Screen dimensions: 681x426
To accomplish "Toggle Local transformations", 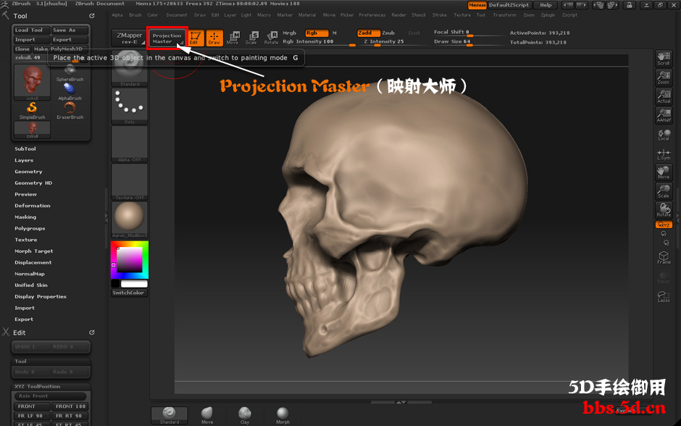I will (x=664, y=135).
